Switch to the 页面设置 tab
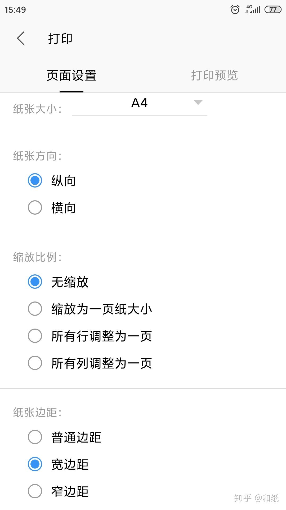 coord(71,75)
